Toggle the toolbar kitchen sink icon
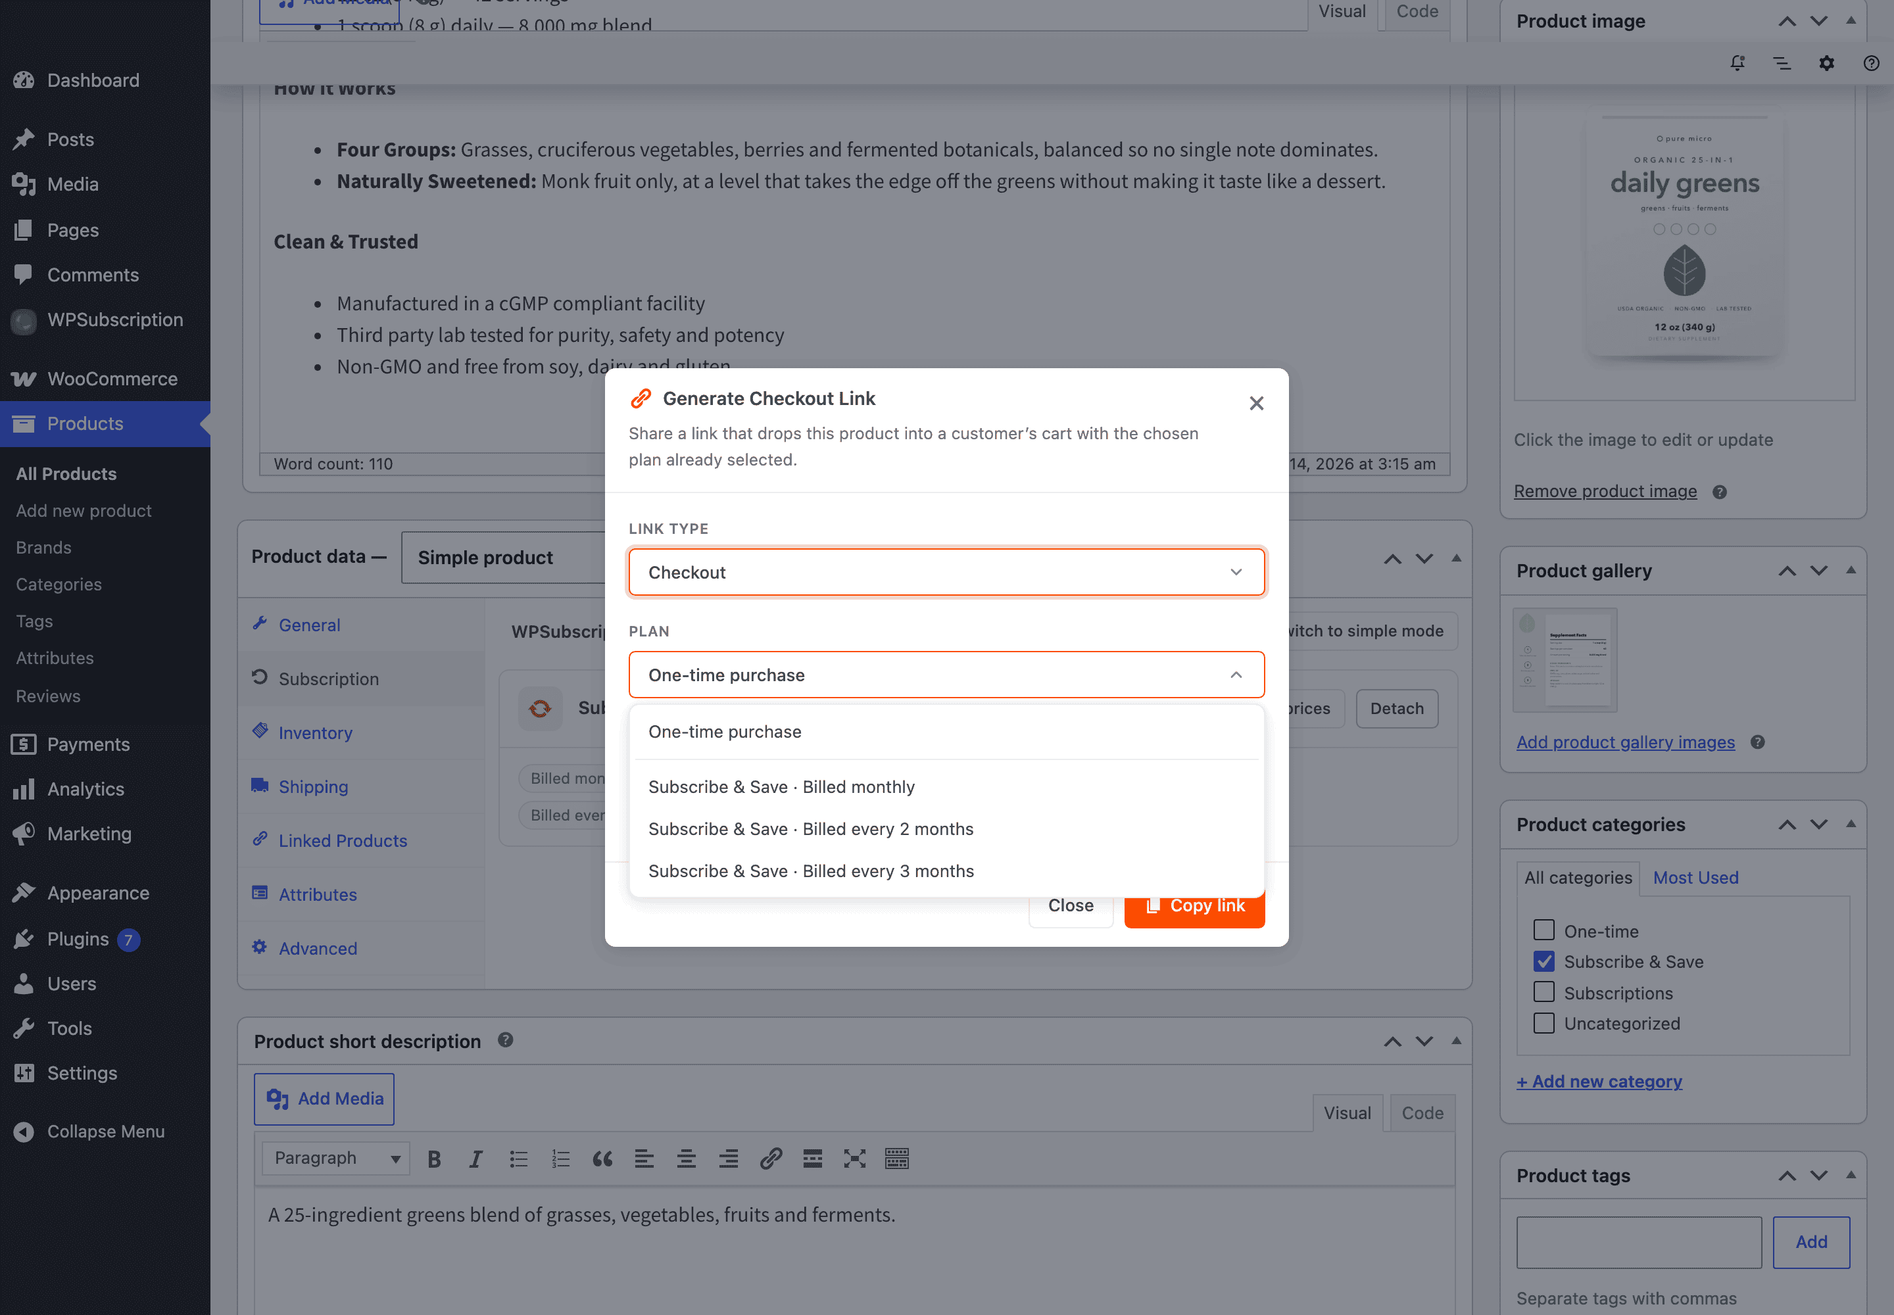1894x1315 pixels. 897,1159
